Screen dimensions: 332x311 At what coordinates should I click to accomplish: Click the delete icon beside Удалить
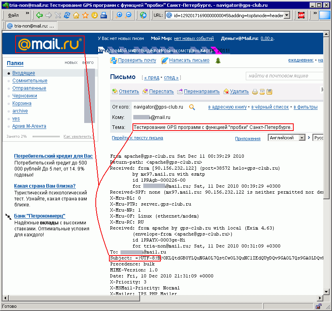(226, 91)
